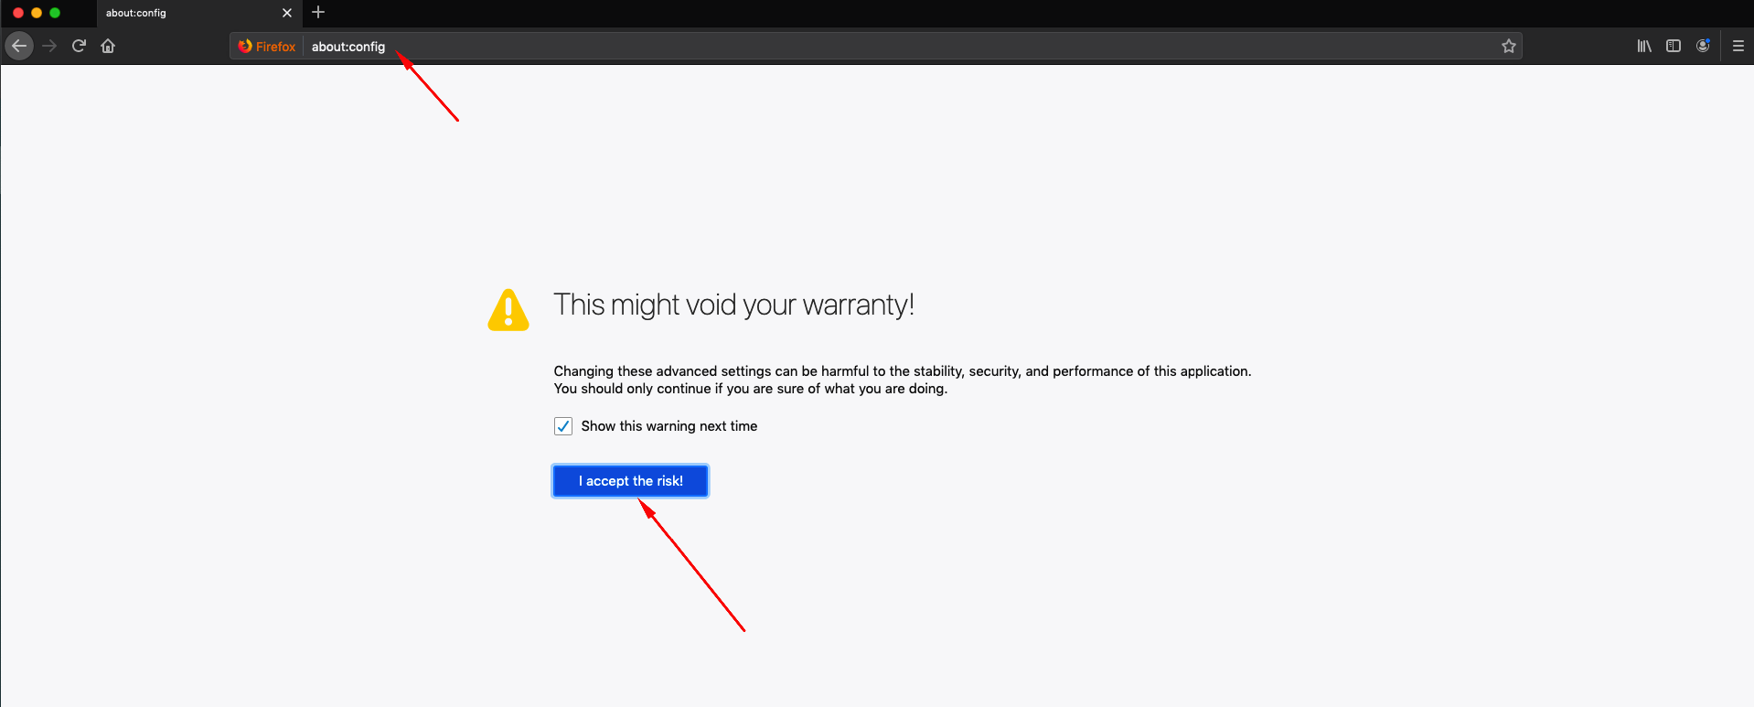1754x707 pixels.
Task: Click the yellow warning triangle icon
Action: tap(508, 310)
